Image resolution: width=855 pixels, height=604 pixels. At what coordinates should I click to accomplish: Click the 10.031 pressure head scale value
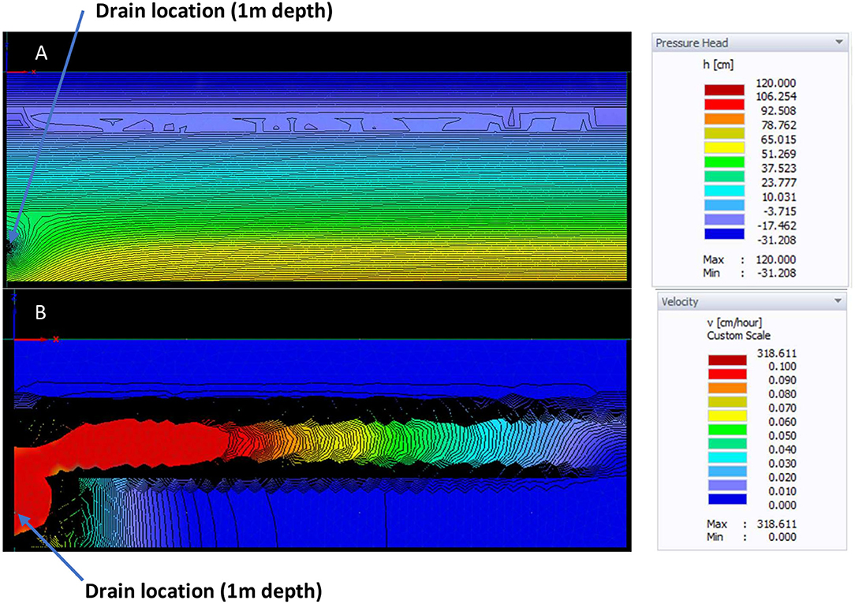[778, 197]
